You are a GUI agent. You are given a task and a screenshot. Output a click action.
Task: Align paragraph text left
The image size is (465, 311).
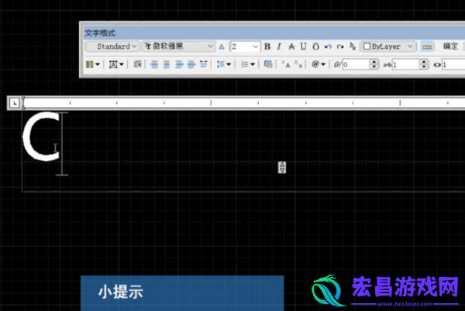click(x=154, y=64)
